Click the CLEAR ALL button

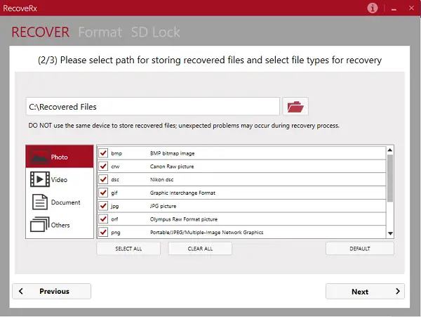tap(200, 249)
